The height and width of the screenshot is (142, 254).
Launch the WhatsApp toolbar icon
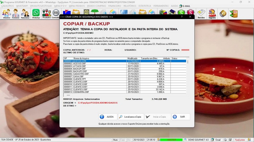[36, 14]
